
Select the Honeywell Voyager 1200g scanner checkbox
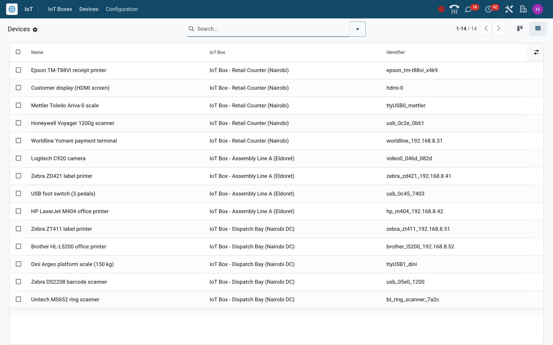click(x=18, y=123)
